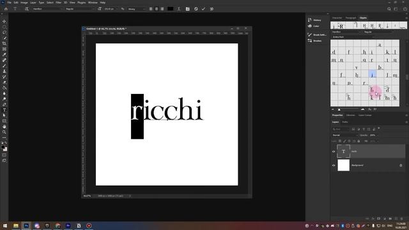This screenshot has height=230, width=409.
Task: Select the Eraser tool
Action: click(x=4, y=82)
